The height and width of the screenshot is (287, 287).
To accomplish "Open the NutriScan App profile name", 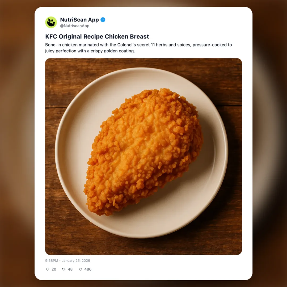I will [x=79, y=19].
